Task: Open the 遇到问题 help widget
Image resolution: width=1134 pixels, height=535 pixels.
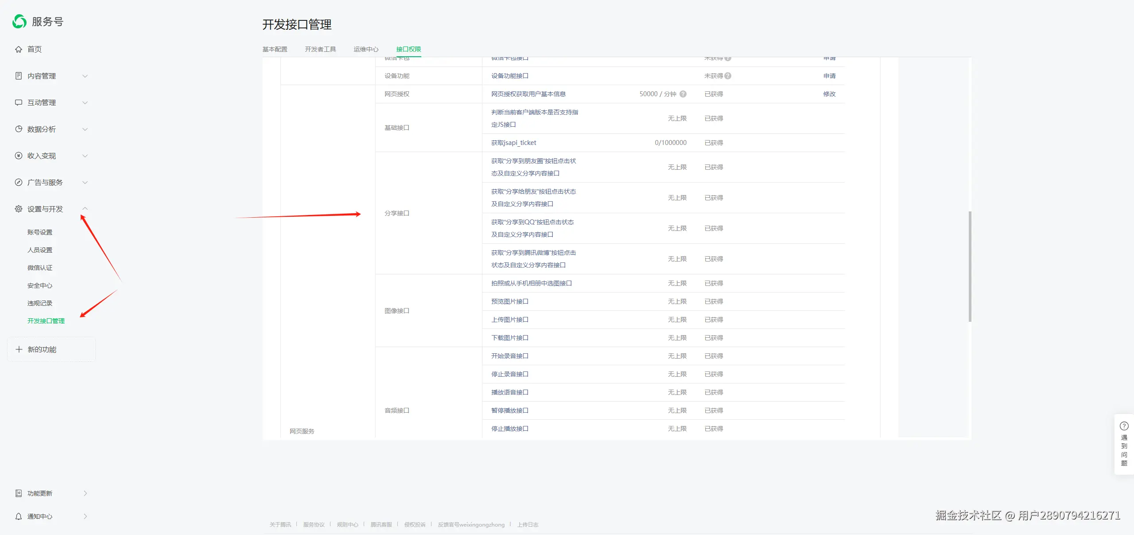Action: pyautogui.click(x=1124, y=444)
